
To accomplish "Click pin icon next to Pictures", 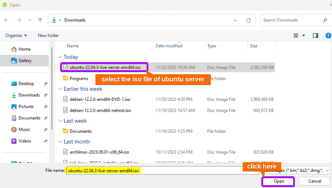I will (x=45, y=107).
